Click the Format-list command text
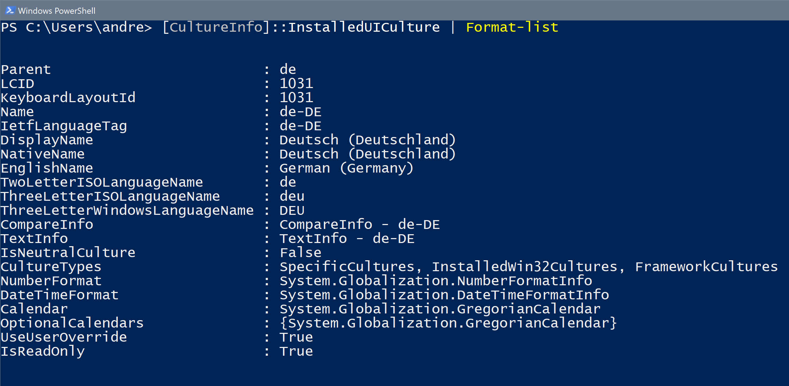Image resolution: width=789 pixels, height=386 pixels. [x=512, y=27]
